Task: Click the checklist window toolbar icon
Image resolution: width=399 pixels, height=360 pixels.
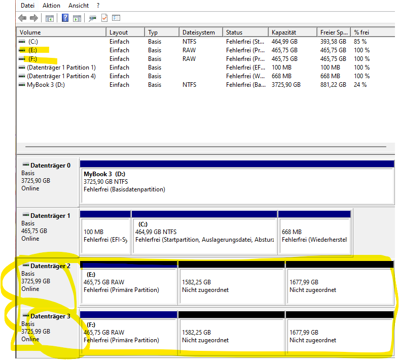Action: (116, 18)
